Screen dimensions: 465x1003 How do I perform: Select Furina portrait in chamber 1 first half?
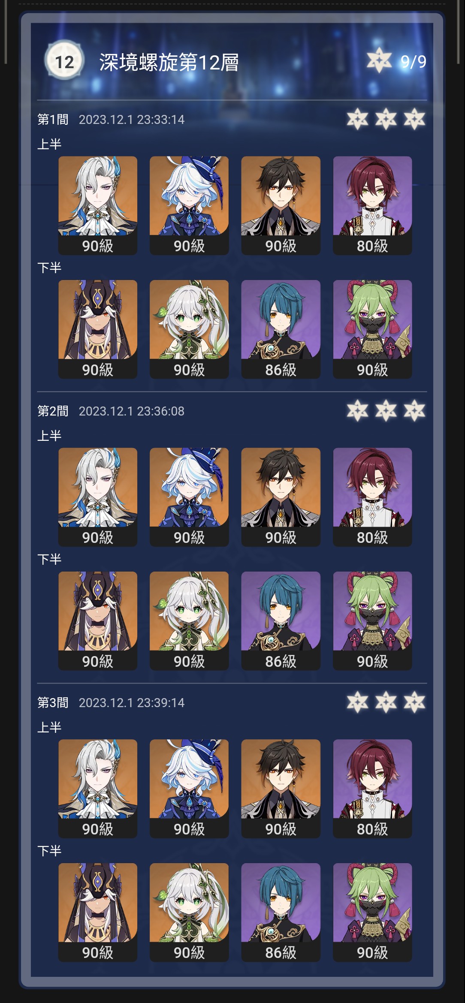(189, 205)
